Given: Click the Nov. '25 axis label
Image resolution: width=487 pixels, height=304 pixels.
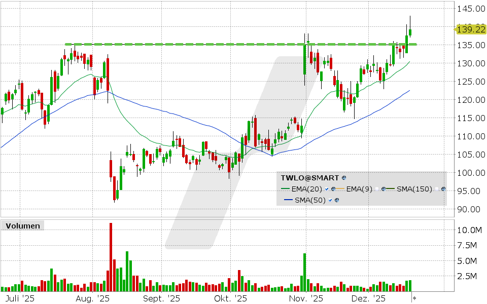Looking at the screenshot, I should (x=305, y=298).
